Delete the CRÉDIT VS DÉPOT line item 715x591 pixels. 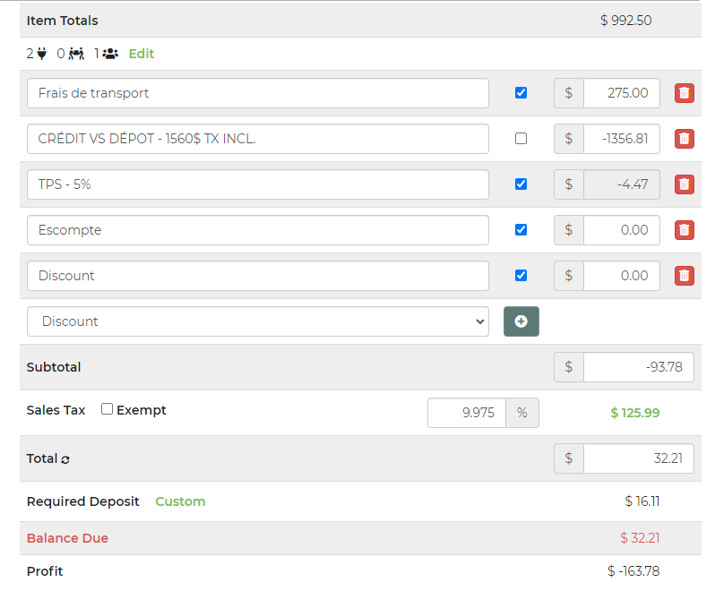(684, 139)
